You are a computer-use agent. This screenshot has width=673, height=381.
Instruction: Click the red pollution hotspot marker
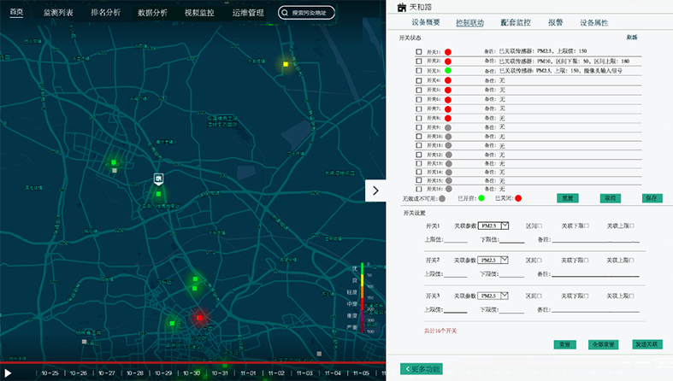coord(199,317)
